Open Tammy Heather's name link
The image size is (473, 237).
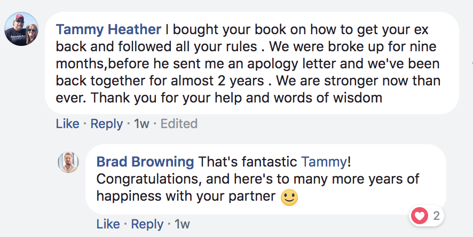[108, 29]
